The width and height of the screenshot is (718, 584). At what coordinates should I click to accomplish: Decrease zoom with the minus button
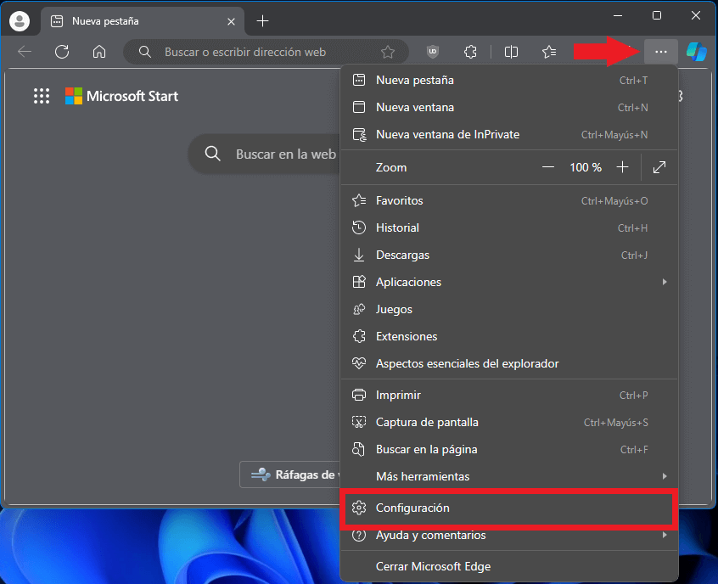pyautogui.click(x=548, y=167)
